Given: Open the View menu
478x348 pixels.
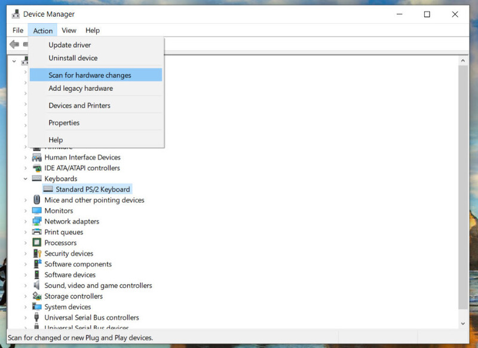Looking at the screenshot, I should pyautogui.click(x=69, y=30).
